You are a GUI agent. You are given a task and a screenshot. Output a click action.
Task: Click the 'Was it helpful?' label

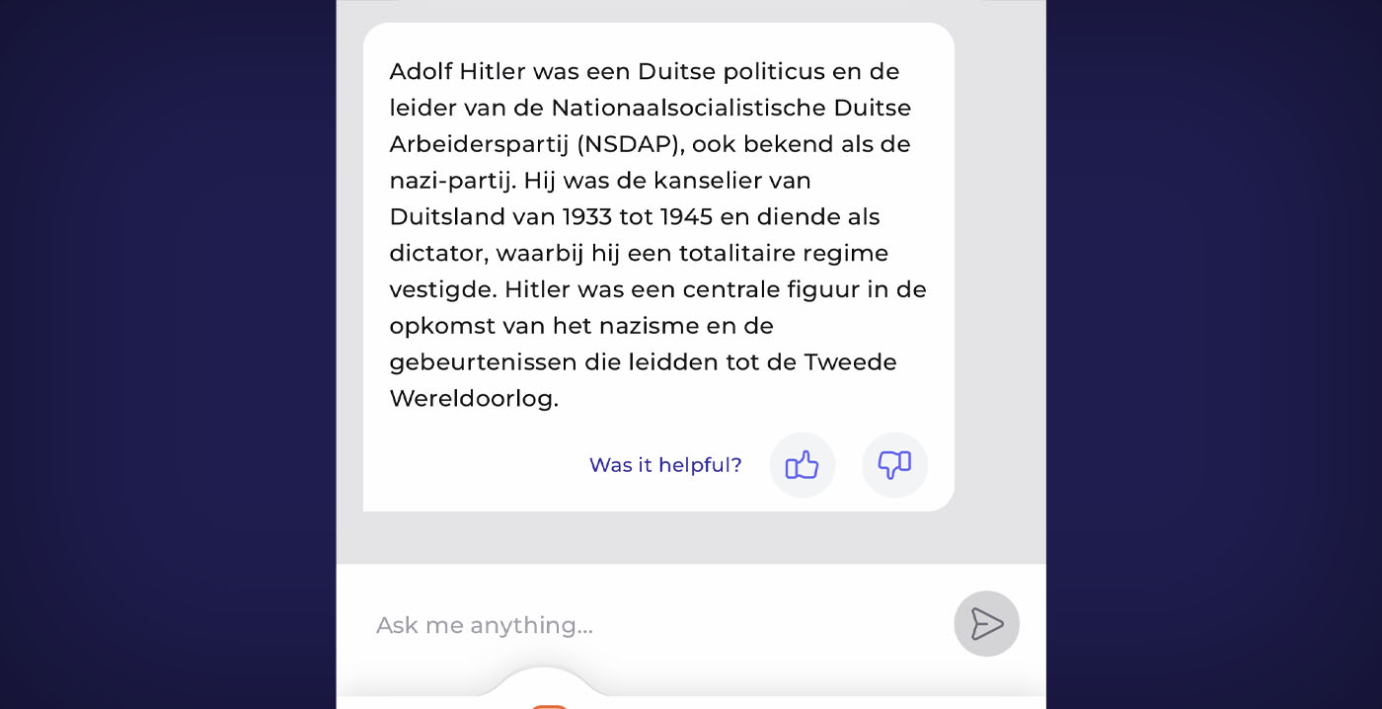(665, 465)
